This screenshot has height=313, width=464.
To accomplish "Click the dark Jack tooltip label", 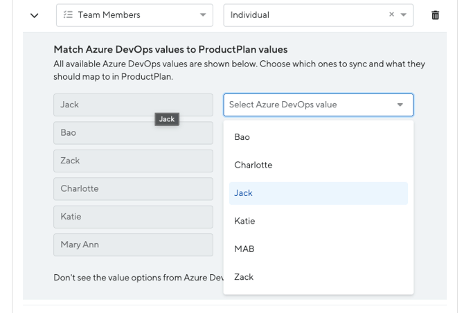I will pos(167,120).
